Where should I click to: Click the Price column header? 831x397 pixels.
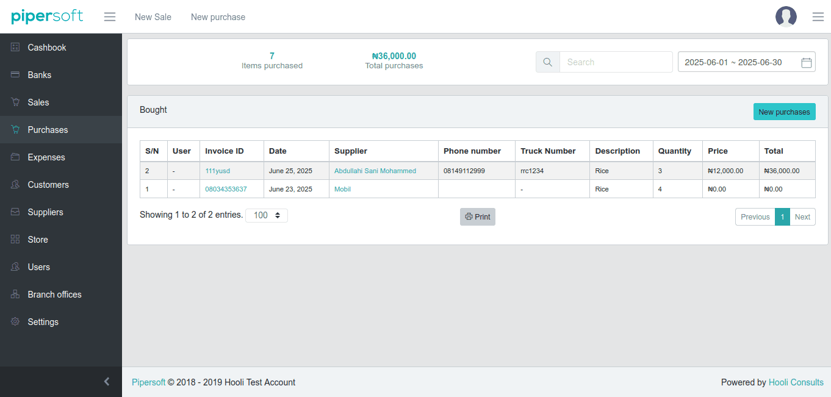[731, 151]
